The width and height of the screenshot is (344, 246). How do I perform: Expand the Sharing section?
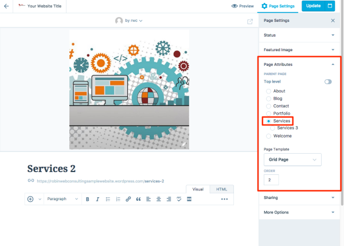click(x=299, y=198)
